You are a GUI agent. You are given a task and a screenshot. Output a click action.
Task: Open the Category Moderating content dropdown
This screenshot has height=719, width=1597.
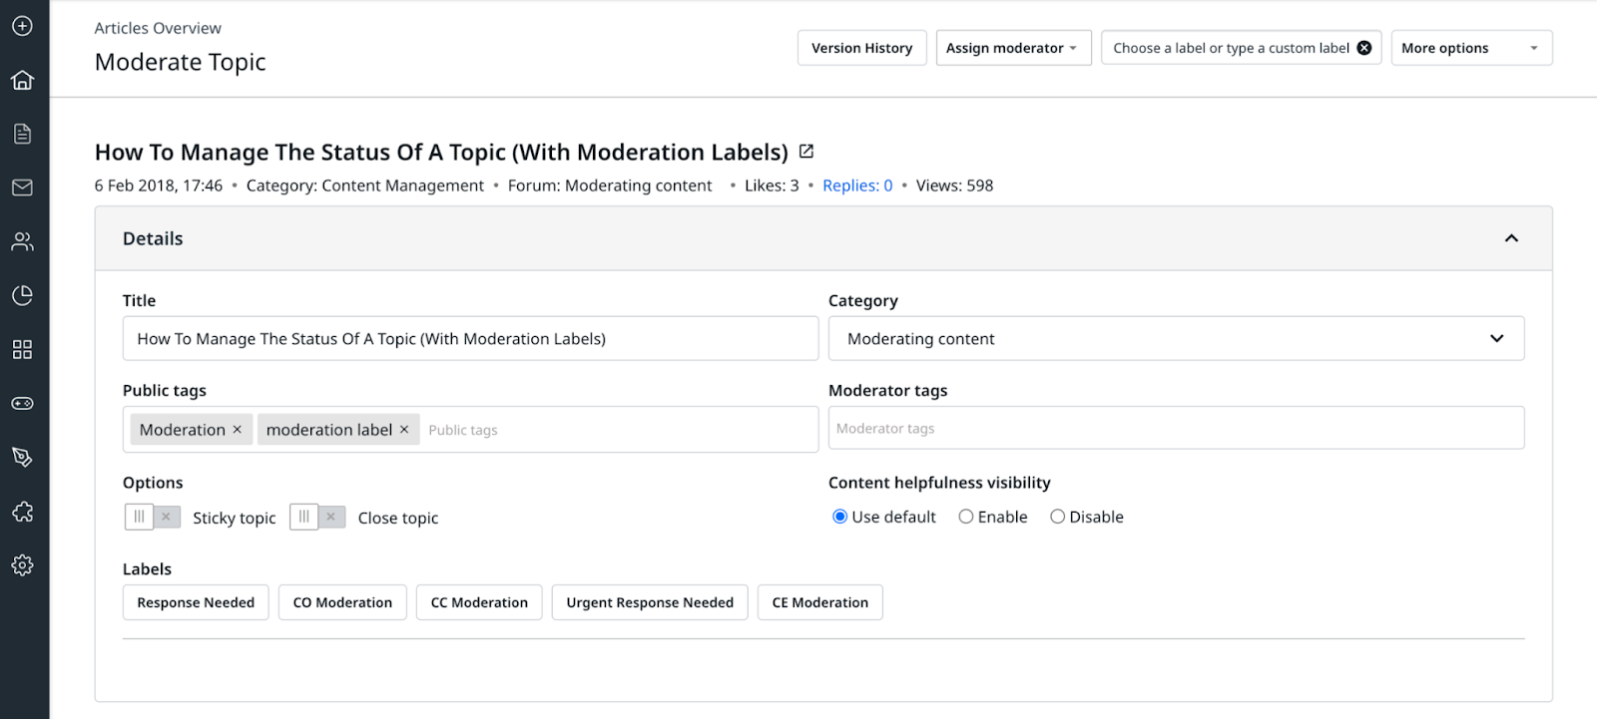[1176, 339]
